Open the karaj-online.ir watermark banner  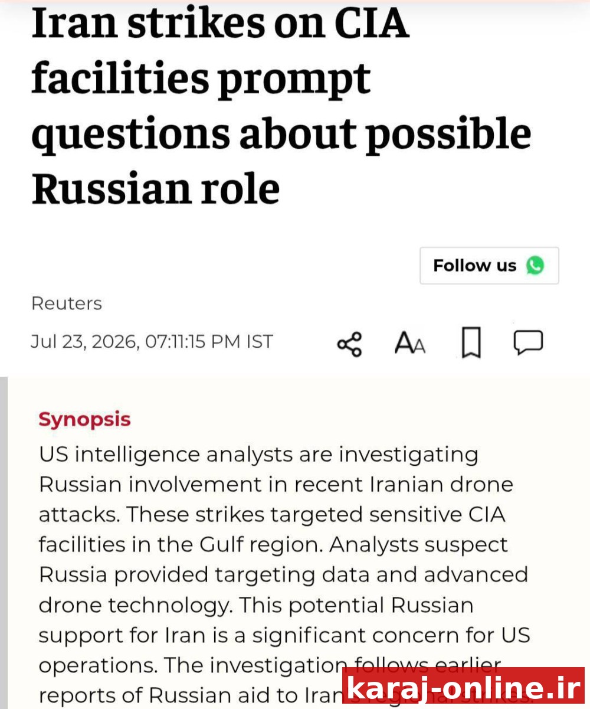[464, 688]
